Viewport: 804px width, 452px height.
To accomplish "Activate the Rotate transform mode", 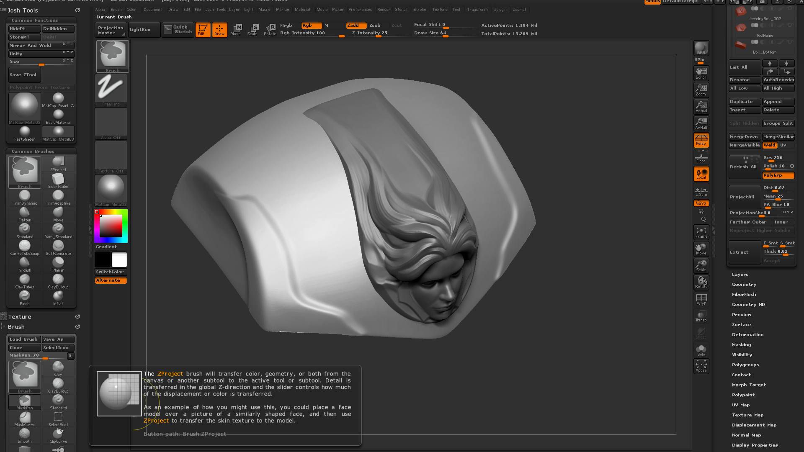I will click(270, 30).
